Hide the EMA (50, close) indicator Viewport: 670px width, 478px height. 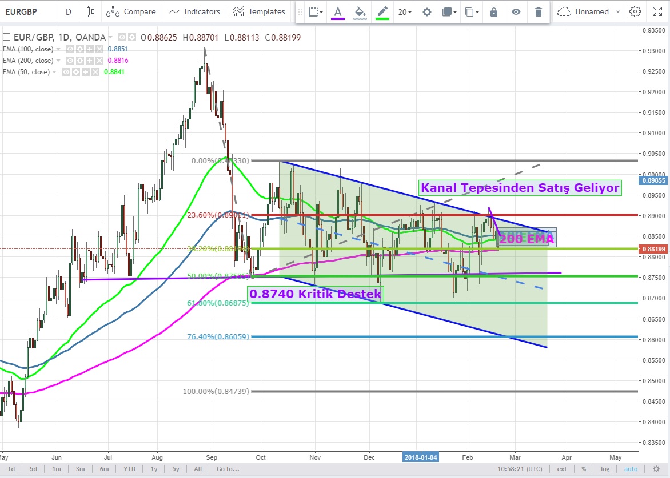(x=66, y=72)
